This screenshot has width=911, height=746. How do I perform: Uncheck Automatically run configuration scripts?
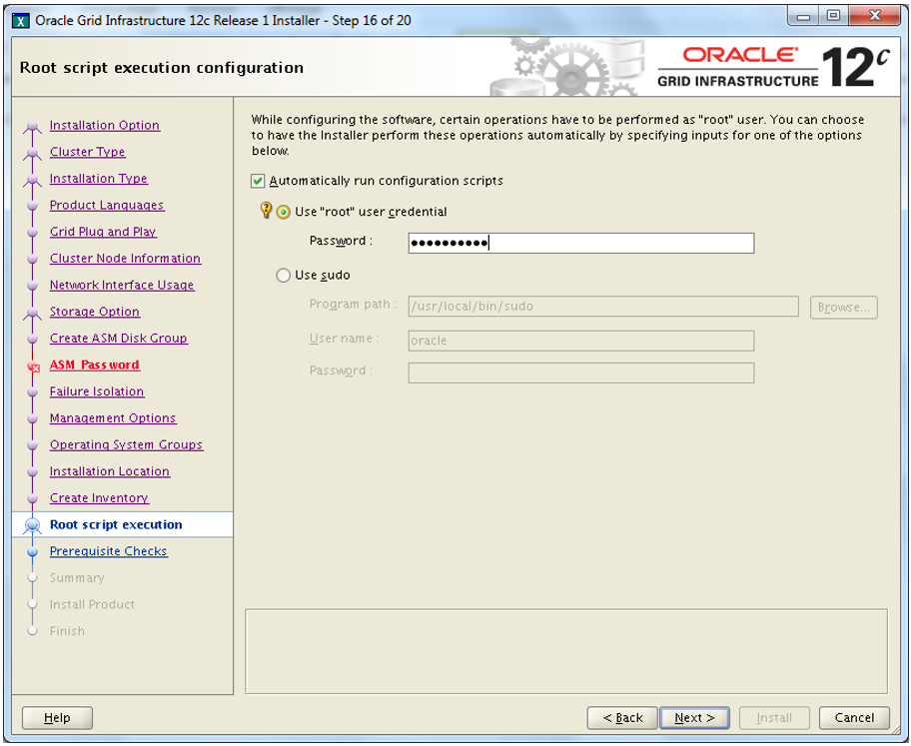tap(258, 182)
